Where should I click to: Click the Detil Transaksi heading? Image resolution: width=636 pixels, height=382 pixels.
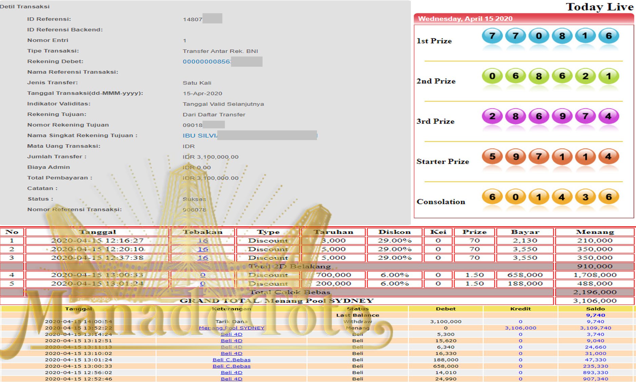coord(25,6)
